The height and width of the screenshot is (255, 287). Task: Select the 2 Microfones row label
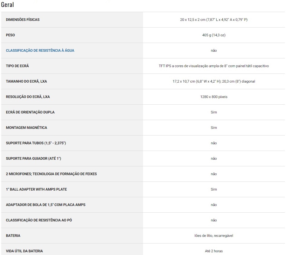click(51, 174)
